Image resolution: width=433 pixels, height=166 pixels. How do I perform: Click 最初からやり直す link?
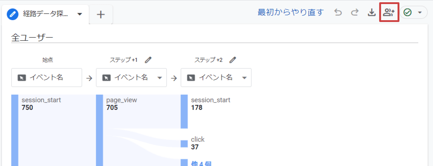click(290, 13)
